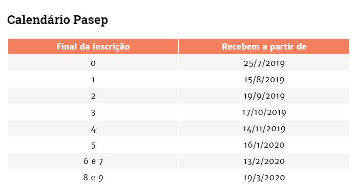Select the '8 e 9' inscription cell

pyautogui.click(x=93, y=178)
